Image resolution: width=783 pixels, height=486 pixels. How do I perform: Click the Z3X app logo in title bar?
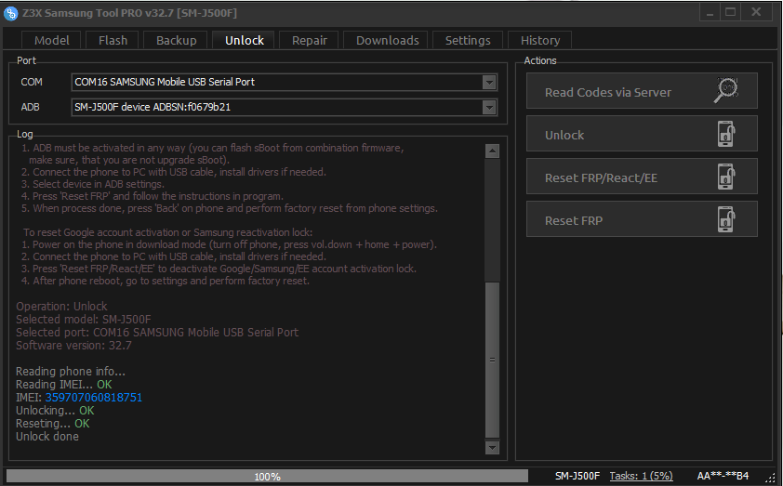coord(10,13)
